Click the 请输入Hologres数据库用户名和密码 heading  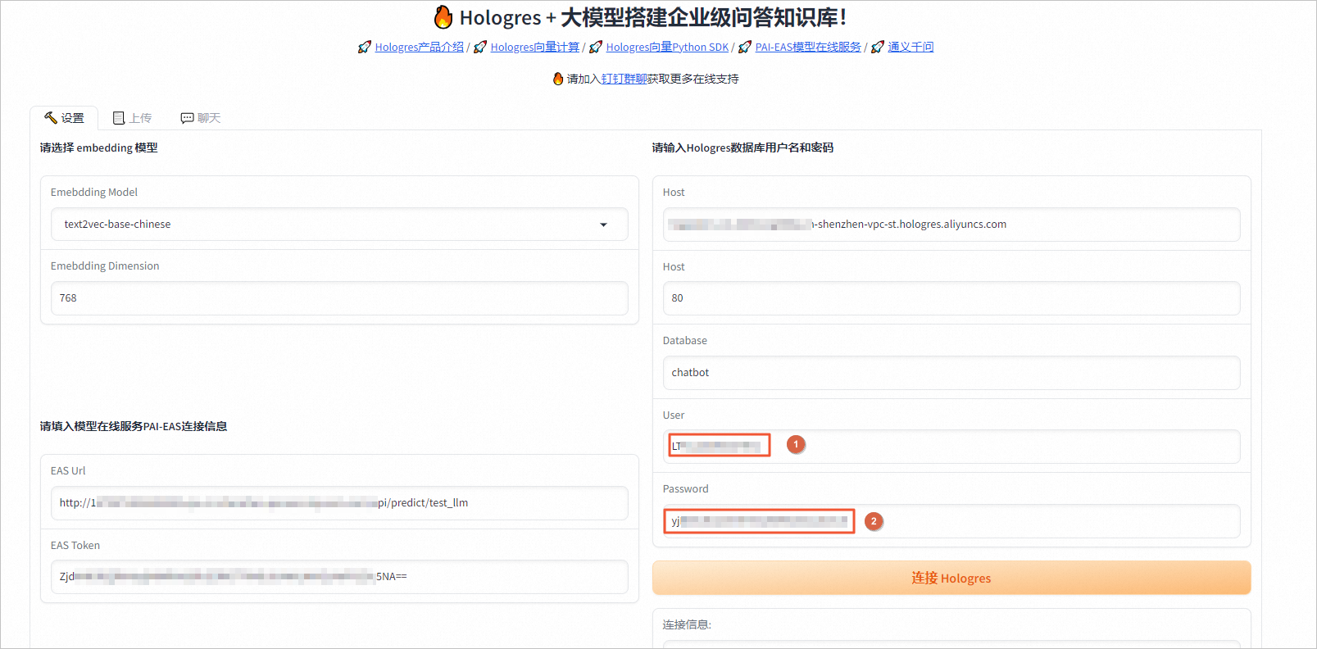click(743, 147)
